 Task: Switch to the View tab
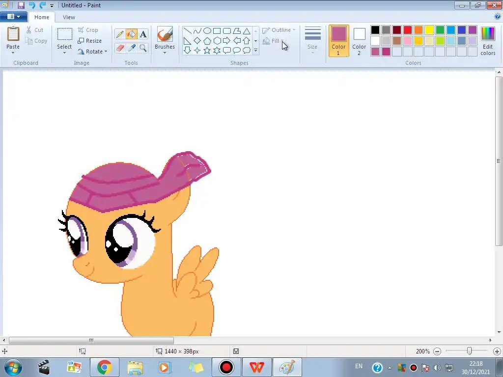[x=69, y=17]
